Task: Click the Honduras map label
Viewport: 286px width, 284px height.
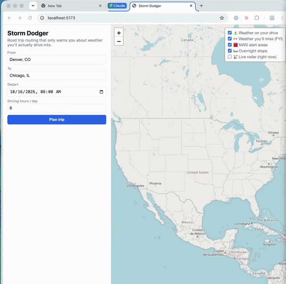Action: click(x=238, y=252)
